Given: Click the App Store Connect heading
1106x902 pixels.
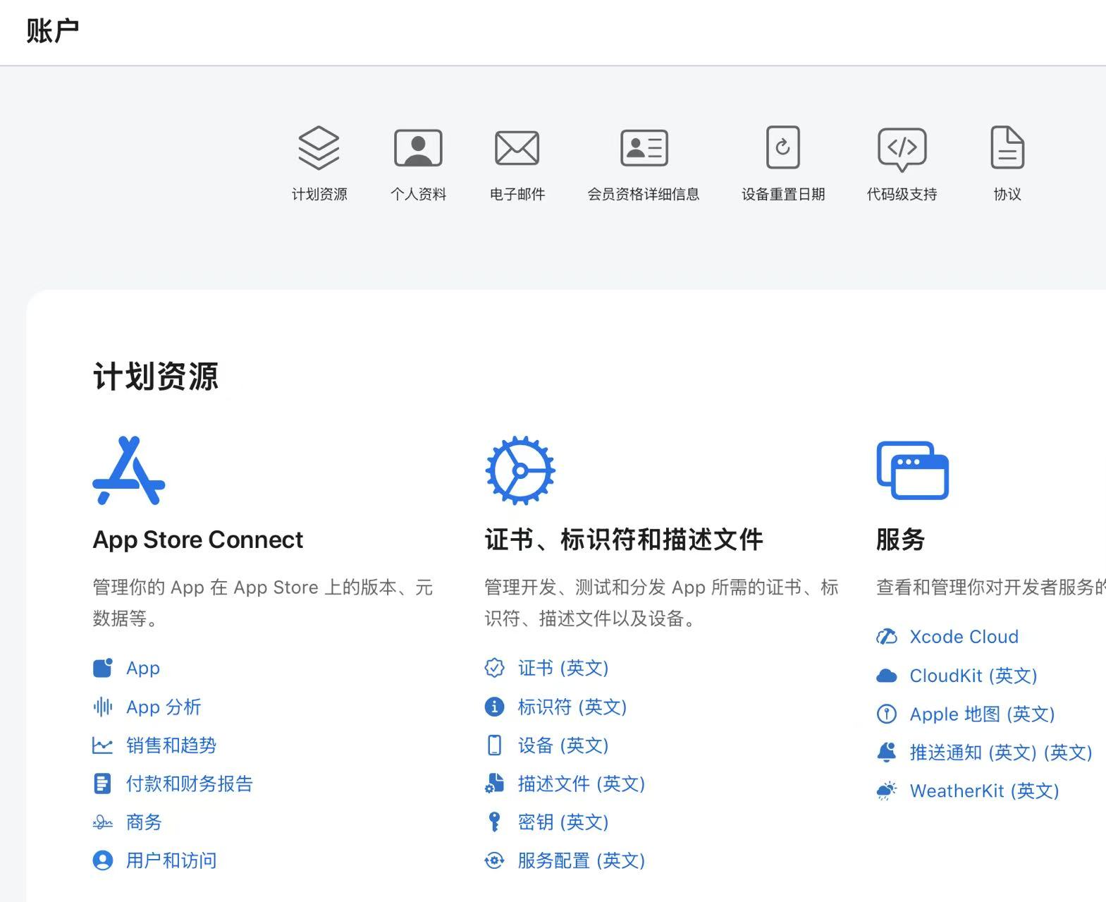Looking at the screenshot, I should click(198, 540).
